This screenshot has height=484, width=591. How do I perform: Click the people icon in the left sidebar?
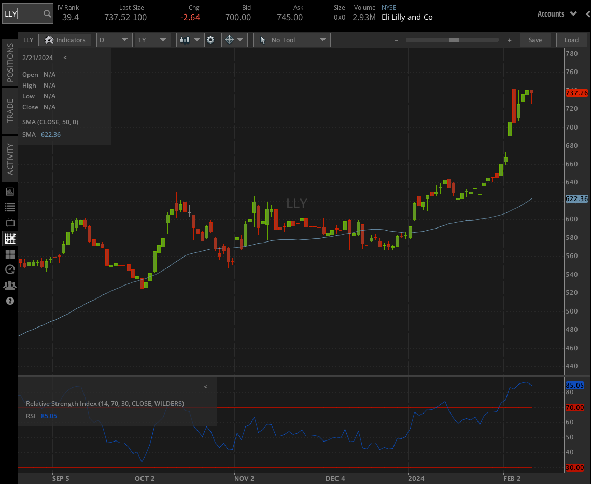(x=9, y=285)
